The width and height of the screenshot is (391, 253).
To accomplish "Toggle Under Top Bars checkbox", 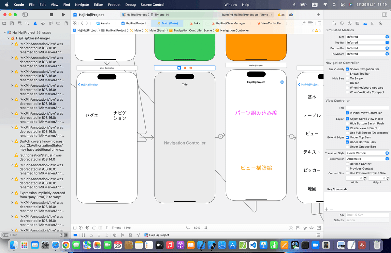I will tap(347, 137).
